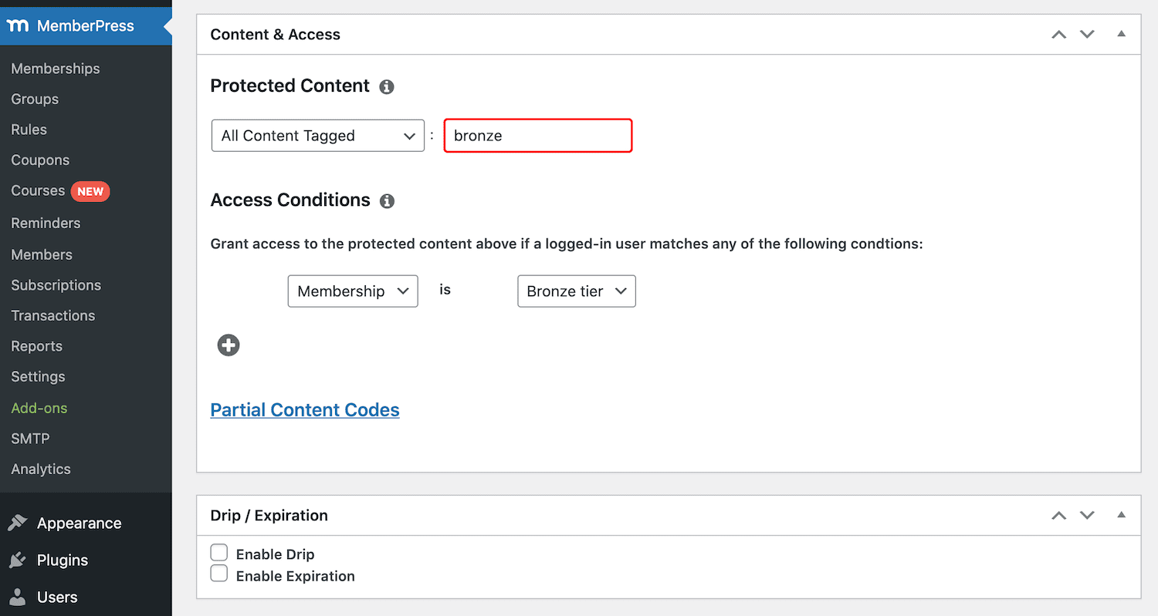Collapse the Content & Access panel
The width and height of the screenshot is (1158, 616).
point(1122,34)
